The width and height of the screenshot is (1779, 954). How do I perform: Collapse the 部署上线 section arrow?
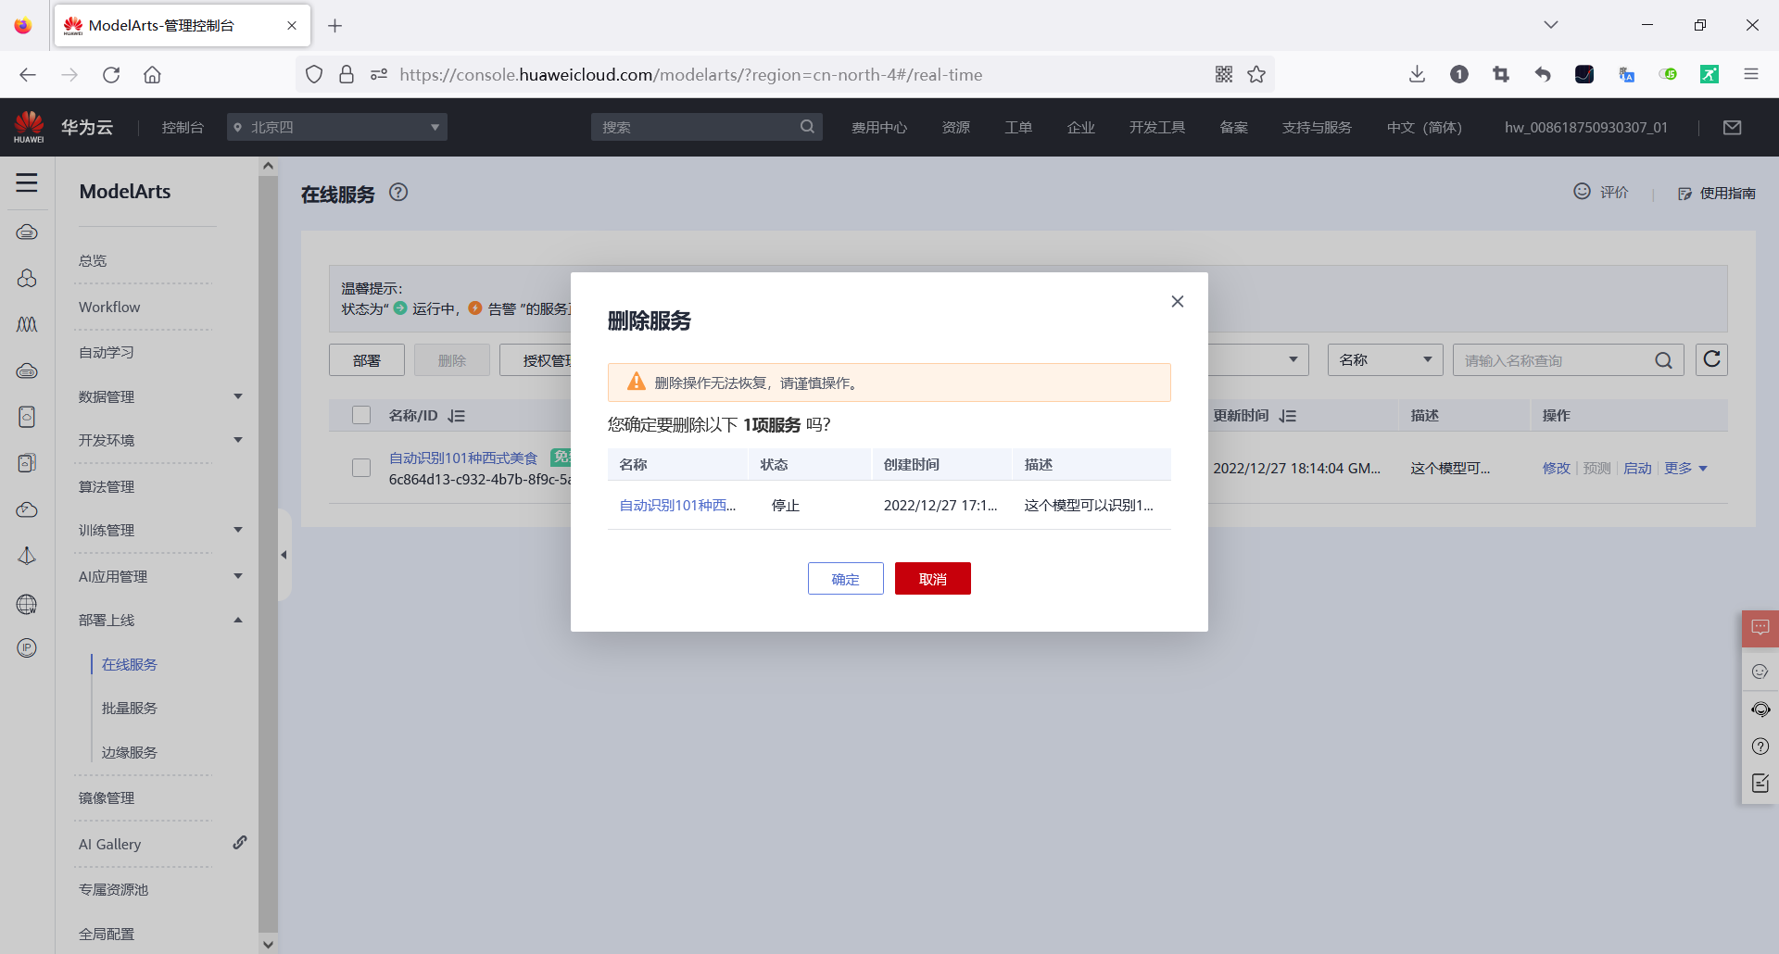(x=238, y=620)
